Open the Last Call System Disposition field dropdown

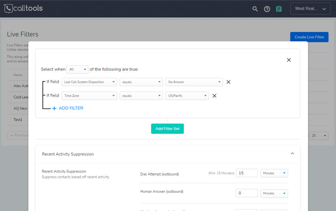89,82
